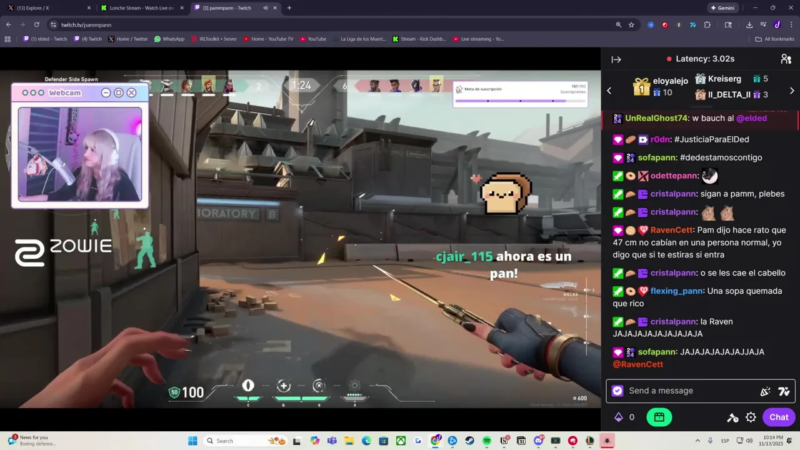This screenshot has height=450, width=800.
Task: Open the username UnRealGhost74 in chat
Action: tap(656, 118)
